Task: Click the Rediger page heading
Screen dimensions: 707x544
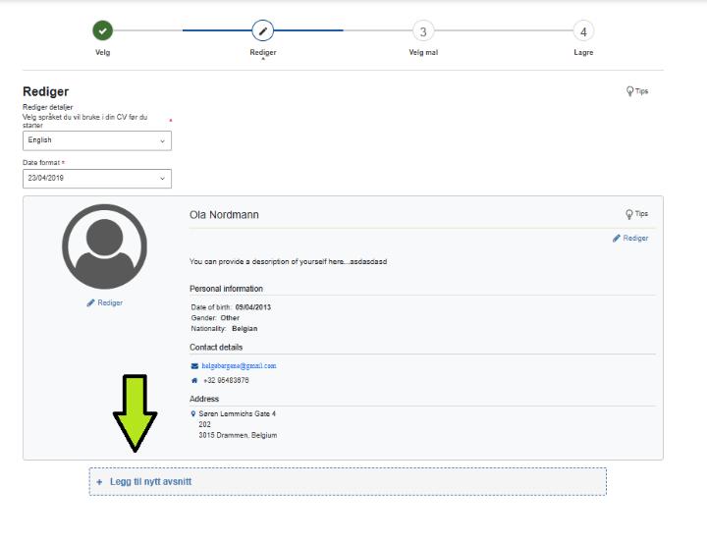Action: tap(45, 91)
